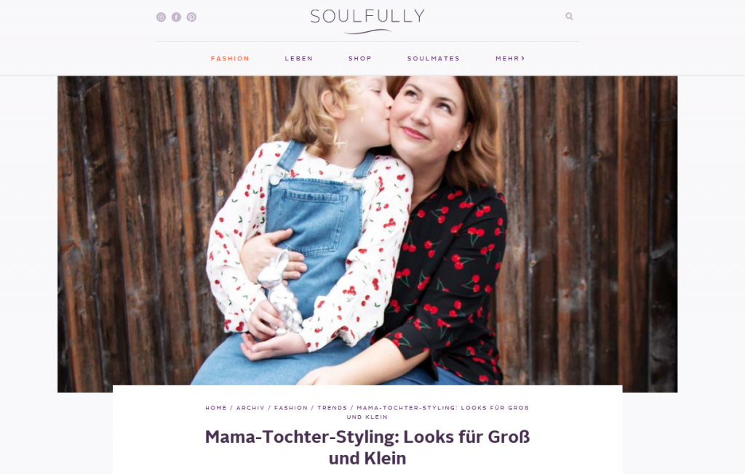Open the Leben navigation item
This screenshot has width=745, height=474.
(x=299, y=58)
